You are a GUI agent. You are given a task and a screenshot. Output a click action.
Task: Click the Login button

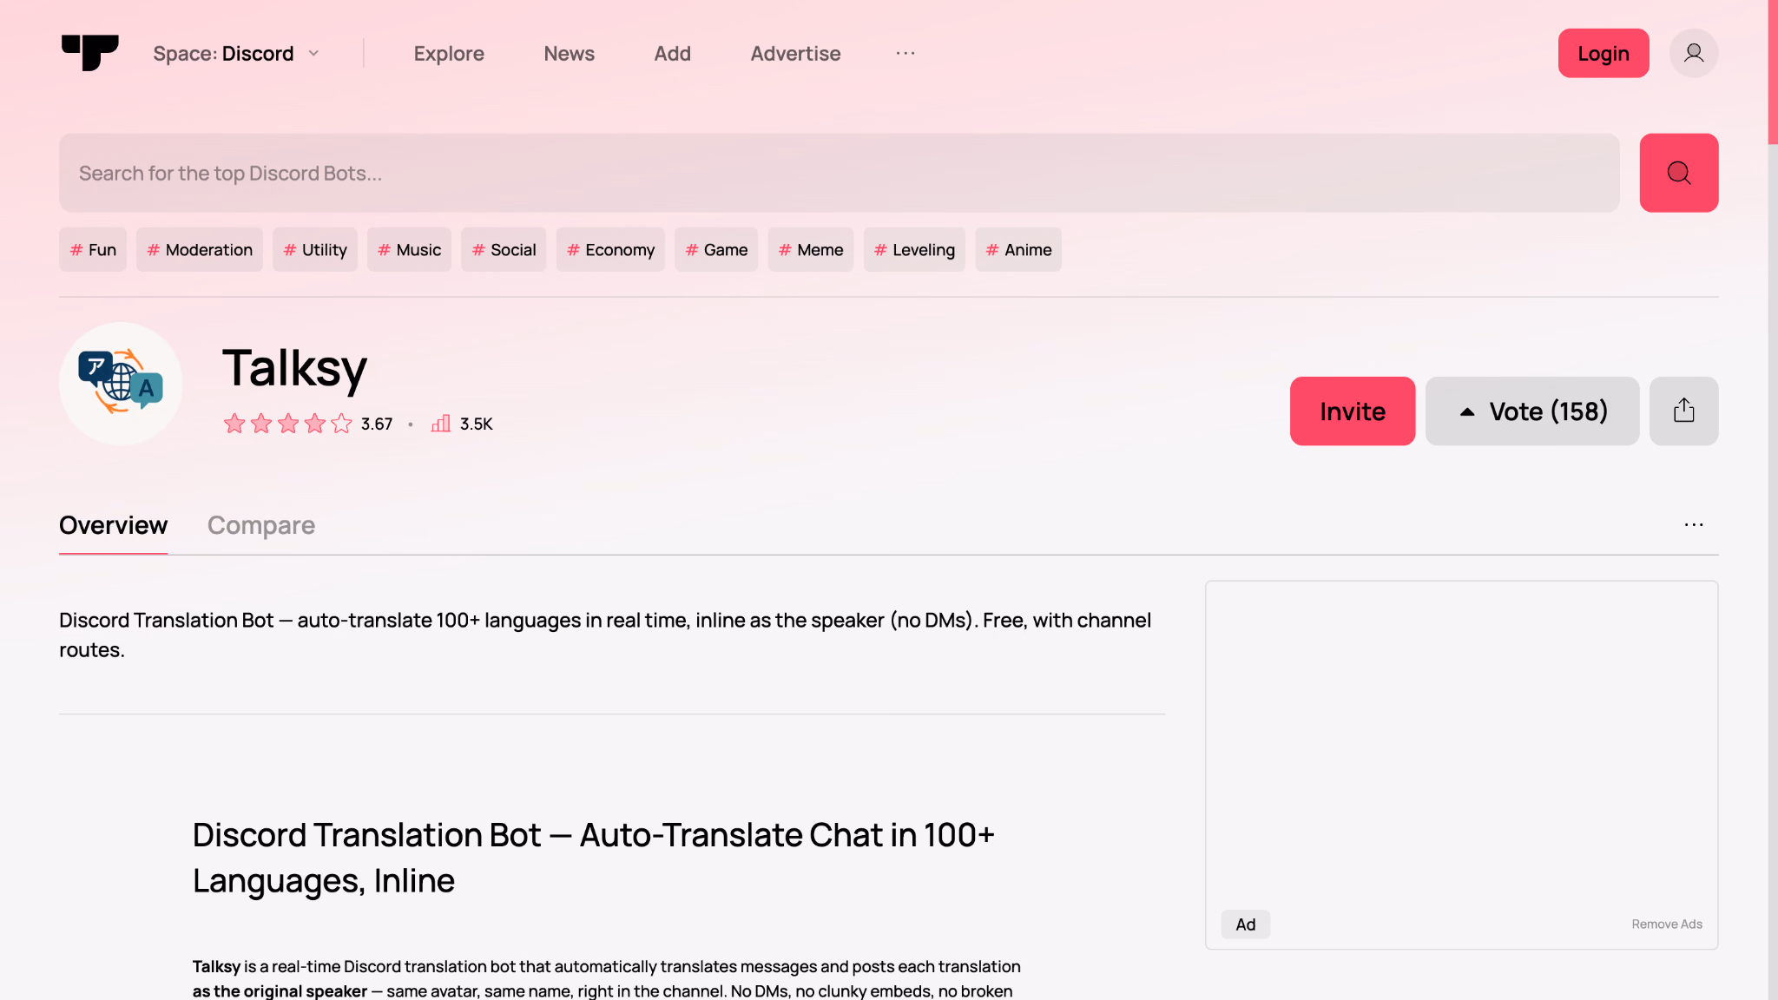click(x=1603, y=53)
